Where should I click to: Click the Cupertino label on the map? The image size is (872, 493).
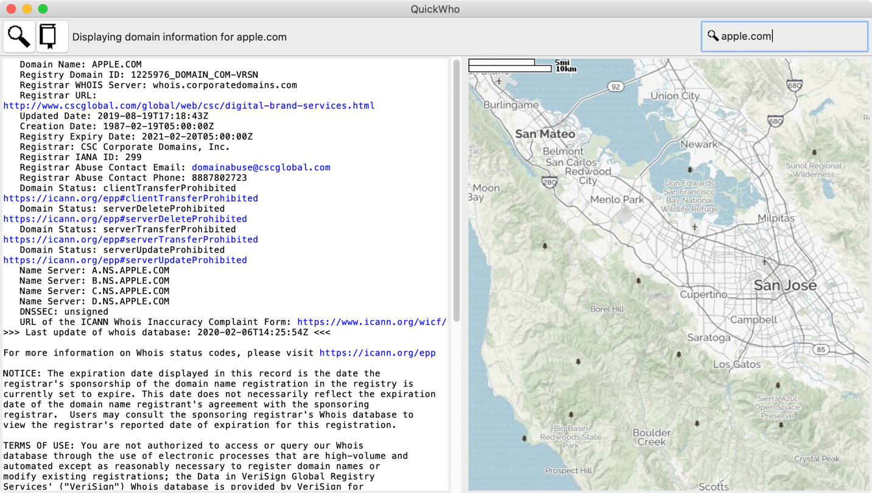tap(703, 295)
